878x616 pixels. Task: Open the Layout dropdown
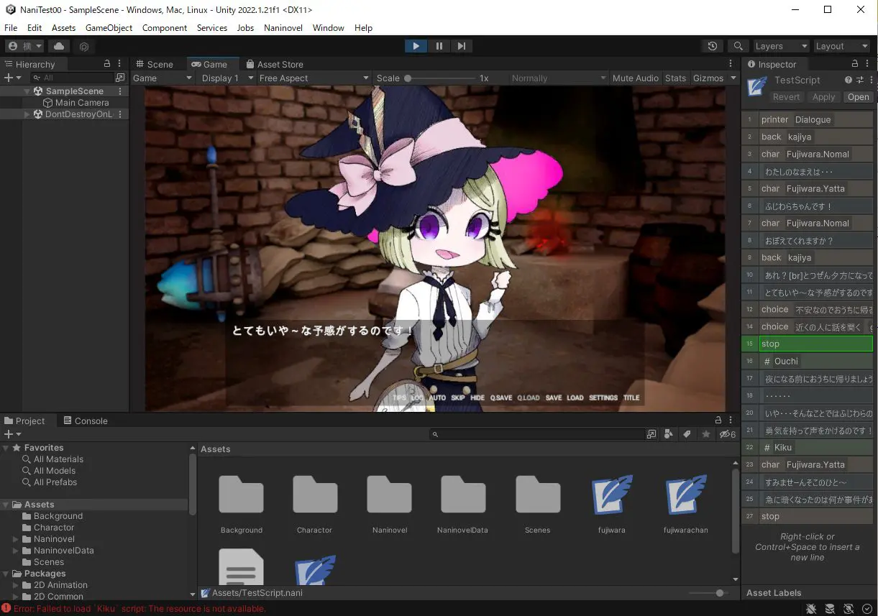coord(841,45)
